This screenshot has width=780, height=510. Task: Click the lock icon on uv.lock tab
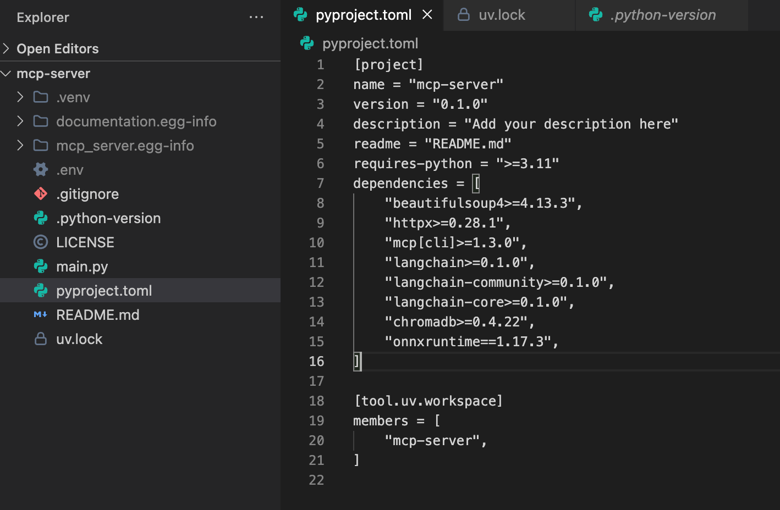coord(464,15)
